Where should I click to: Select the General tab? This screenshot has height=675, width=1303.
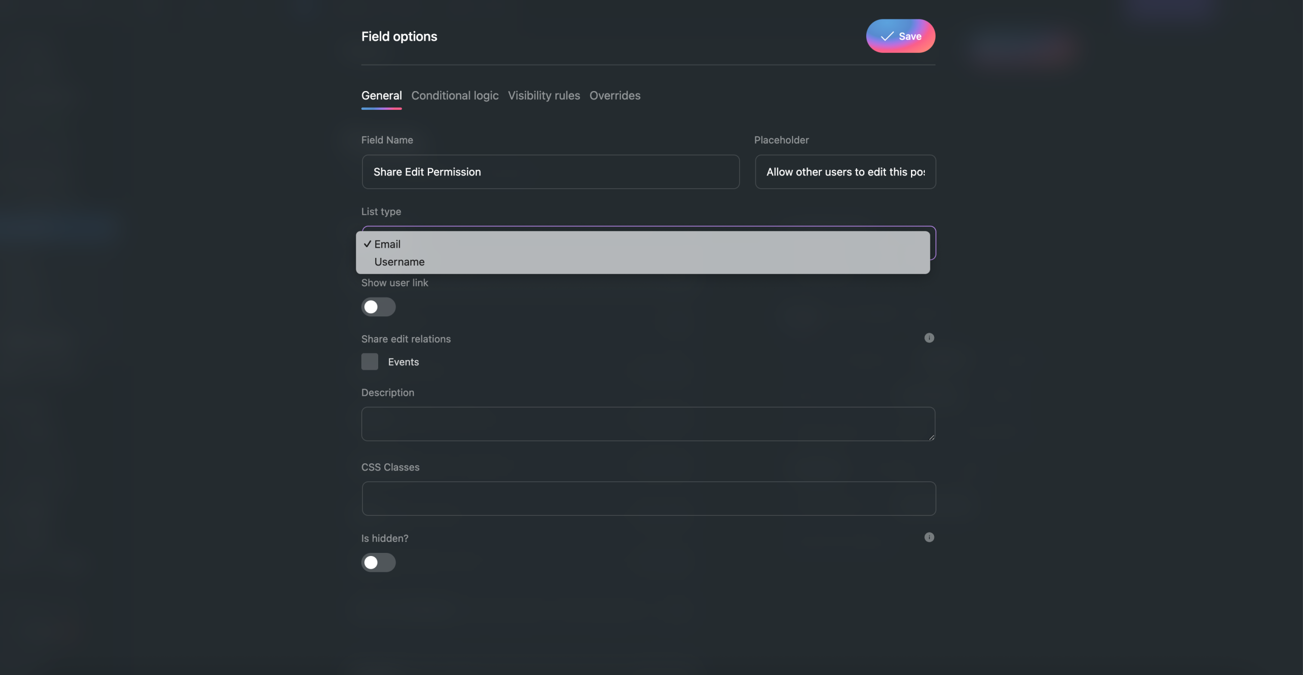pyautogui.click(x=381, y=96)
